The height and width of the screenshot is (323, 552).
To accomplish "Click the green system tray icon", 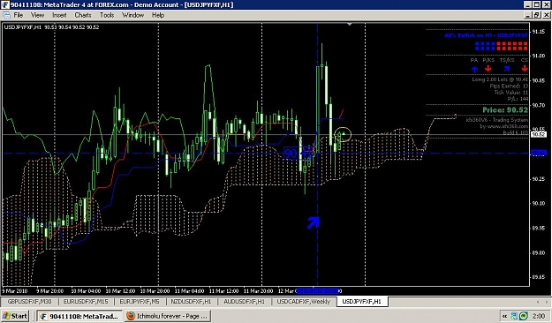I will (x=524, y=316).
